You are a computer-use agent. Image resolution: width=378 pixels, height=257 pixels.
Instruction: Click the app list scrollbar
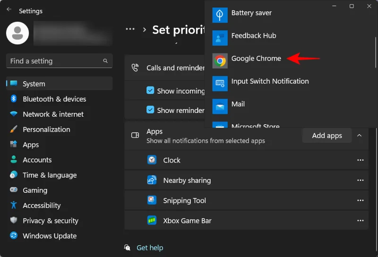[375, 52]
